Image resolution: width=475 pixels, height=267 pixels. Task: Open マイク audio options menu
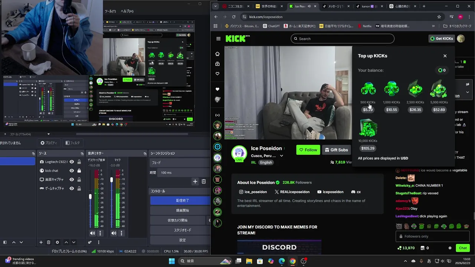click(121, 233)
